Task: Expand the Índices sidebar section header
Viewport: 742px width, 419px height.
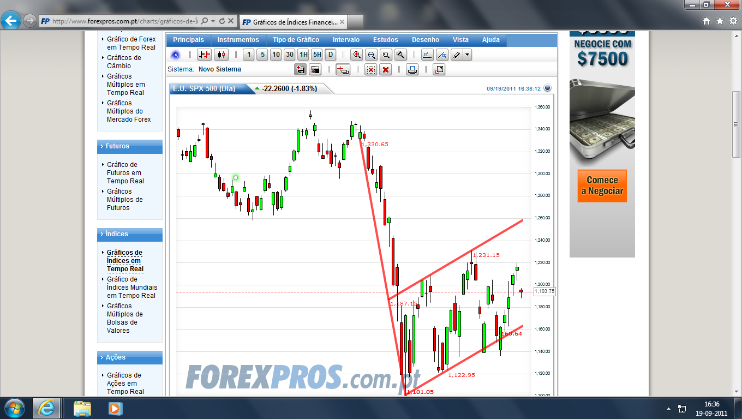Action: click(x=130, y=234)
